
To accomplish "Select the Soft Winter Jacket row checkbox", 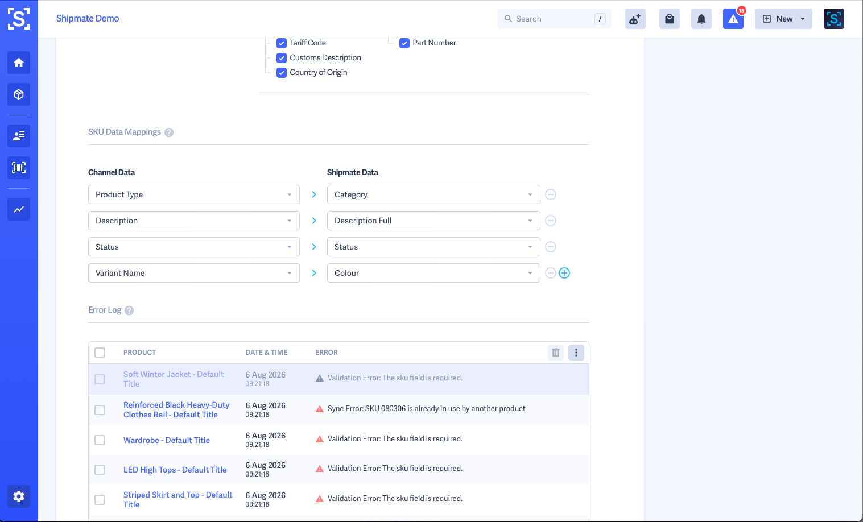I will (100, 379).
